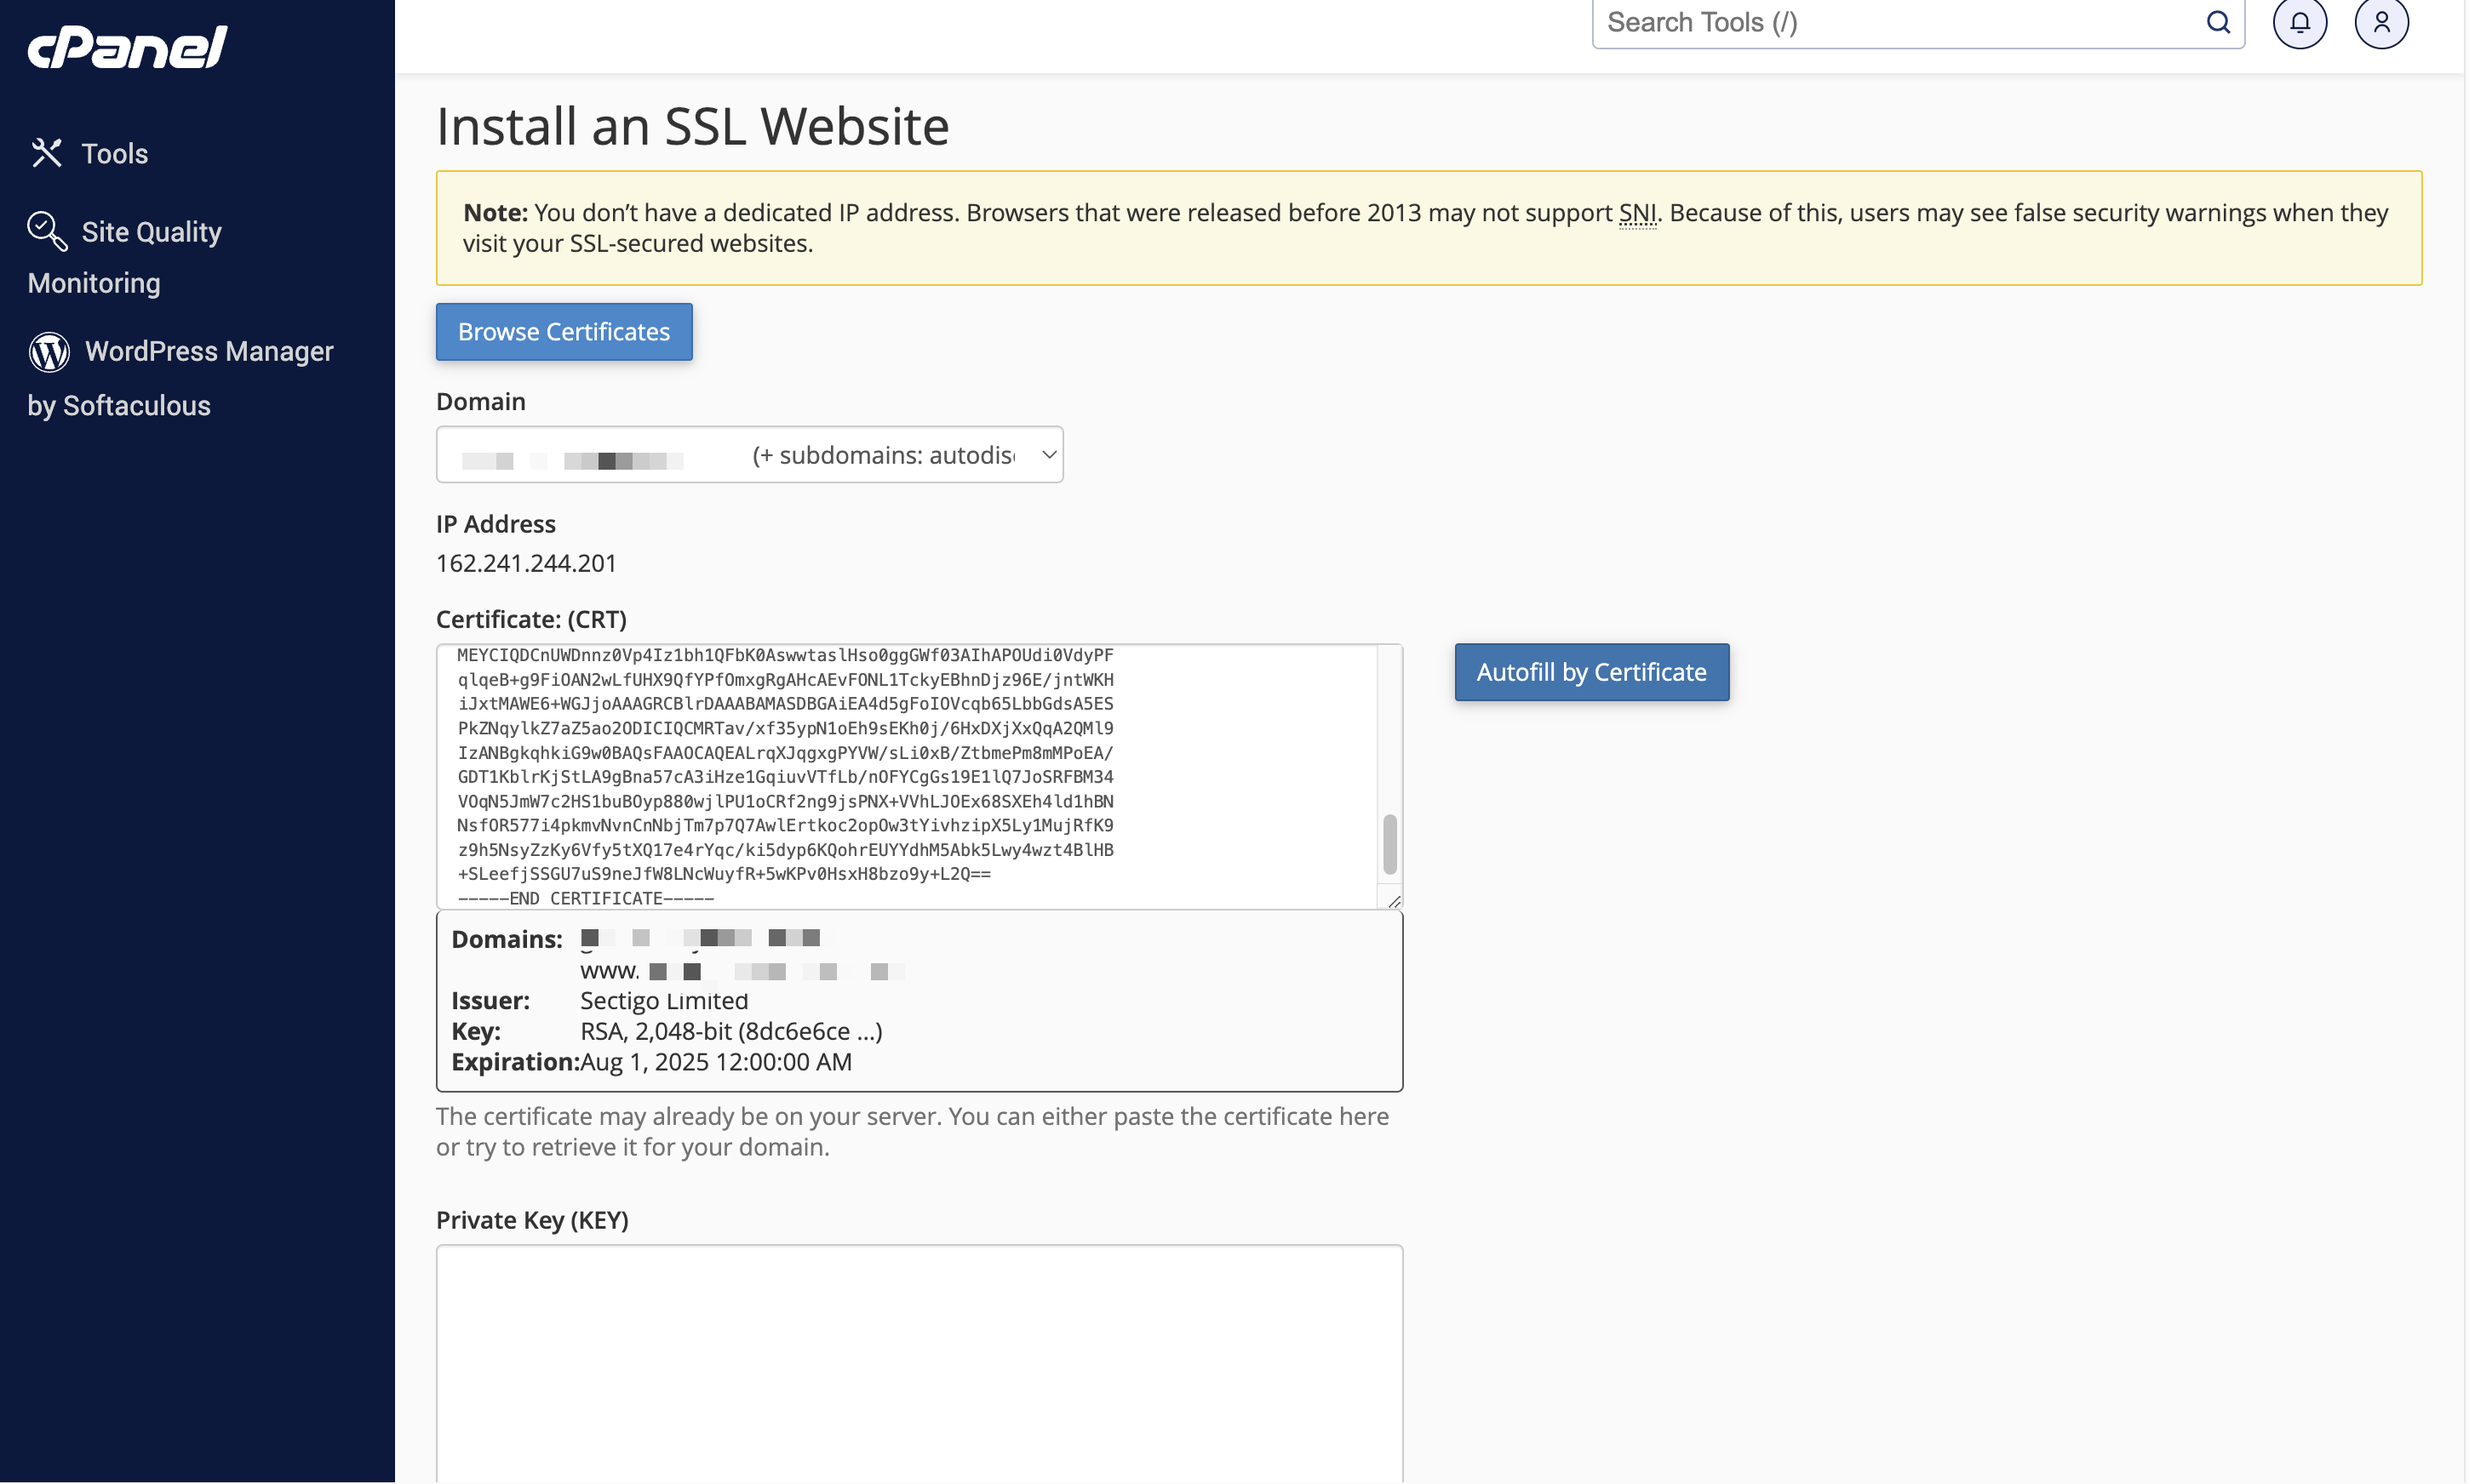The height and width of the screenshot is (1484, 2469).
Task: Open the user account icon
Action: (x=2381, y=22)
